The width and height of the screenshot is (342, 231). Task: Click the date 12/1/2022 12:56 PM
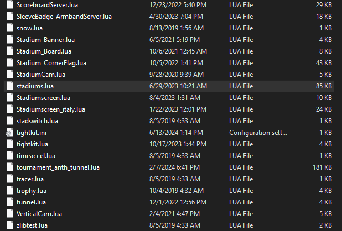click(178, 202)
